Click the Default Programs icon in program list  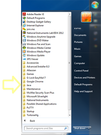[24, 18]
